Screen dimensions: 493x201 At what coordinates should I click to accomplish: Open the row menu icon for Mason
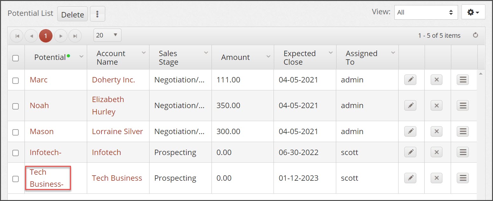pos(463,132)
